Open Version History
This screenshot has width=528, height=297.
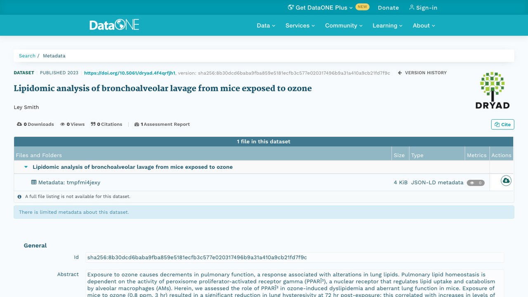coord(422,73)
